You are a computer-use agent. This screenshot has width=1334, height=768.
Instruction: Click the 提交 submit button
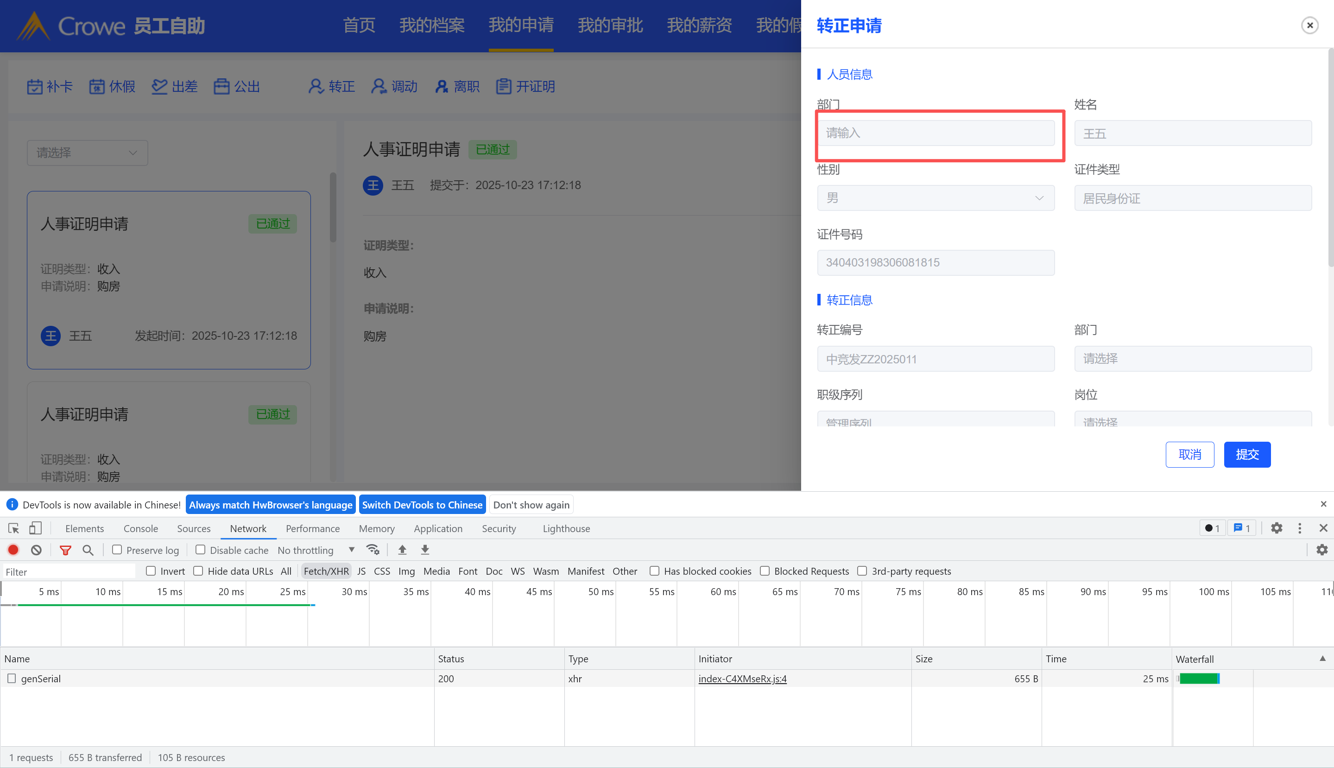point(1247,455)
